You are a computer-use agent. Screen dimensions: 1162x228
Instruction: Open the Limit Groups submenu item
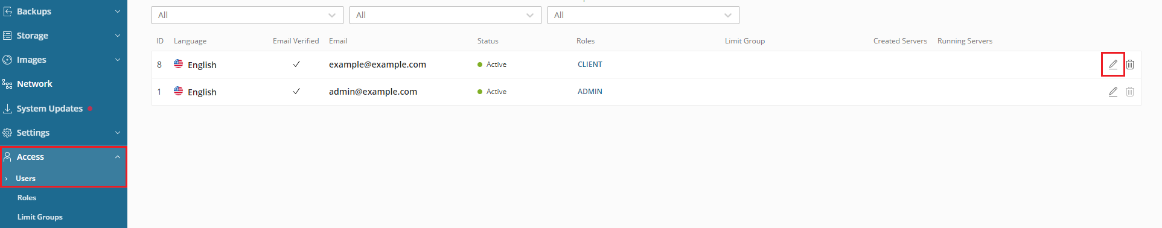coord(40,217)
